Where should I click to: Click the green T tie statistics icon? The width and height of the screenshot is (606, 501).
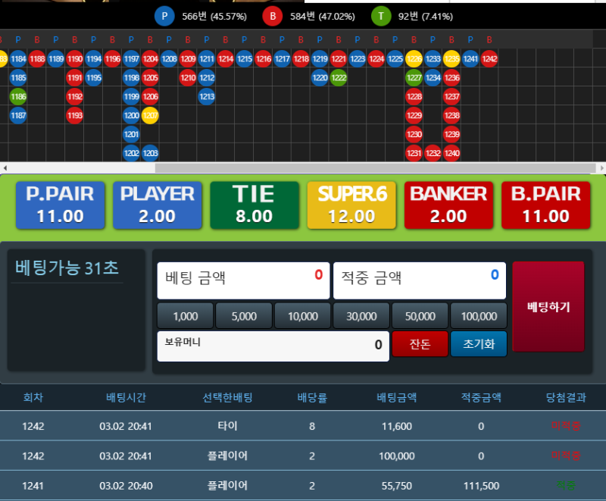[381, 16]
